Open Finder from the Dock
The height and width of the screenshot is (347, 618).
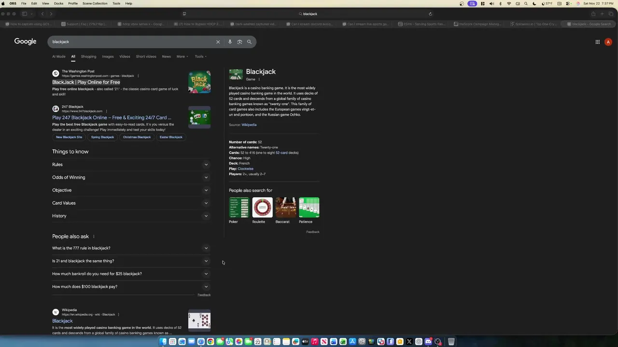point(163,342)
